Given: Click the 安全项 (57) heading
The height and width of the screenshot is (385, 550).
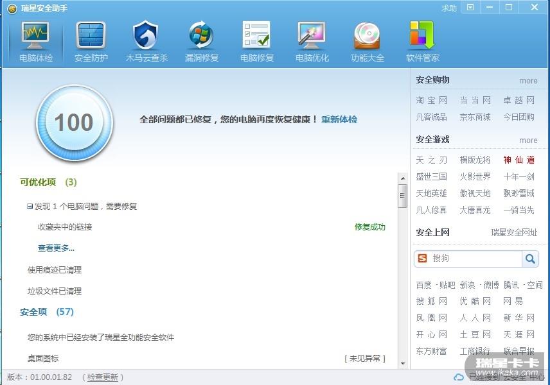Looking at the screenshot, I should coord(47,312).
